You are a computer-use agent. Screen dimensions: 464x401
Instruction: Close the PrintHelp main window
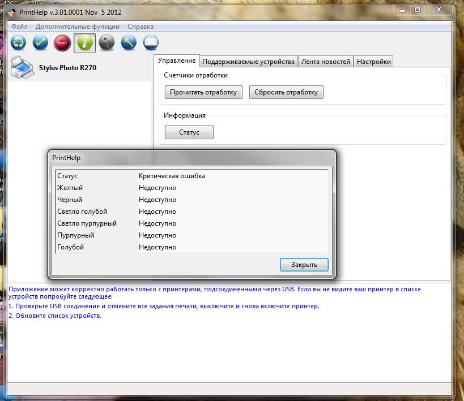439,10
